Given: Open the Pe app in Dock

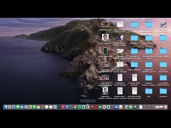Looking at the screenshot, I should (100, 107).
